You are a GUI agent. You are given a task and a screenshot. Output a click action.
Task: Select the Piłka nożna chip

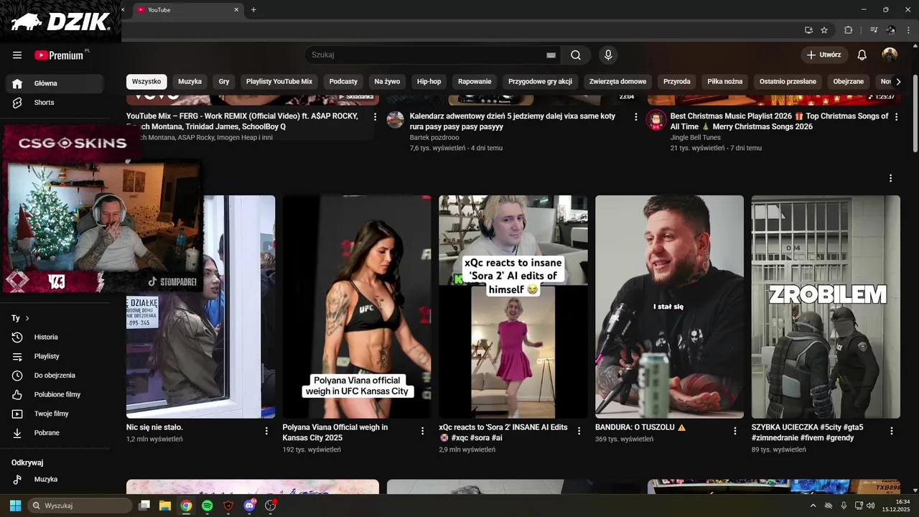click(724, 82)
